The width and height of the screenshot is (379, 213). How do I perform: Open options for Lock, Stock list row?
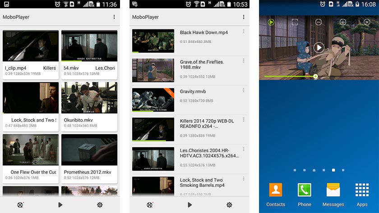click(244, 179)
